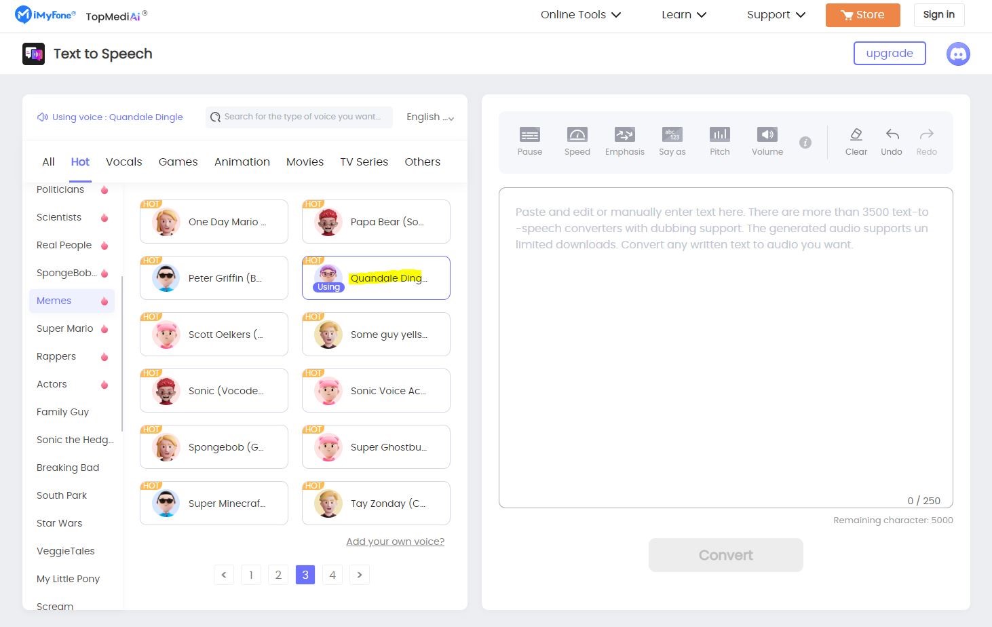Image resolution: width=992 pixels, height=627 pixels.
Task: Click the speaker icon by Using voice
Action: point(42,117)
